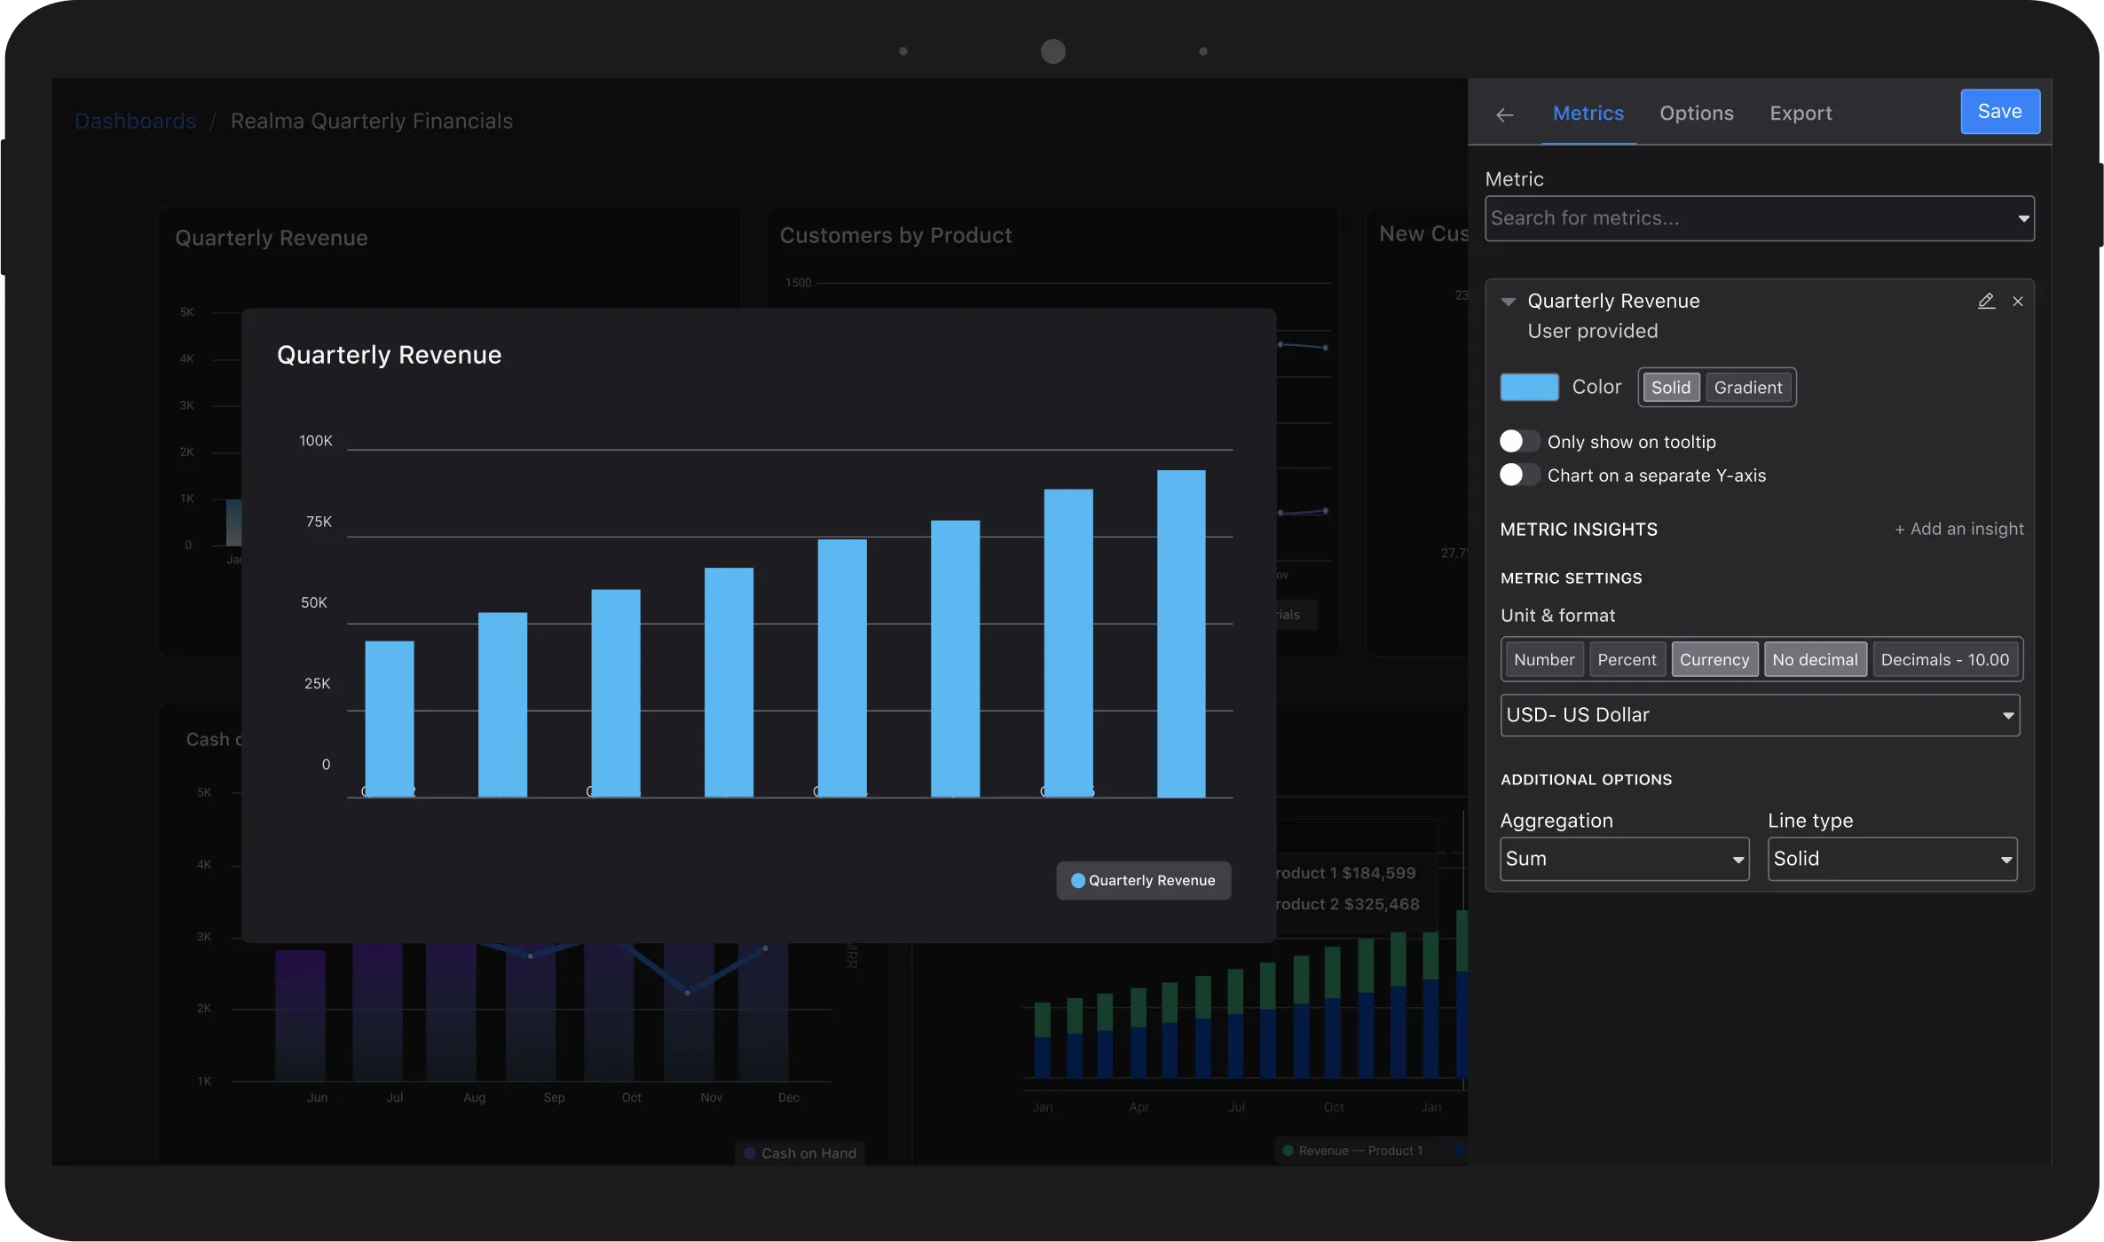The image size is (2104, 1242).
Task: Open the USD- US Dollar currency dropdown
Action: (x=1759, y=715)
